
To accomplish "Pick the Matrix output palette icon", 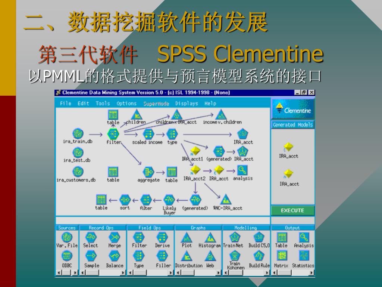I will pos(282,256).
